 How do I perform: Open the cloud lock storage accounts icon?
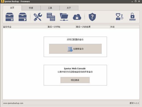pyautogui.click(x=77, y=17)
